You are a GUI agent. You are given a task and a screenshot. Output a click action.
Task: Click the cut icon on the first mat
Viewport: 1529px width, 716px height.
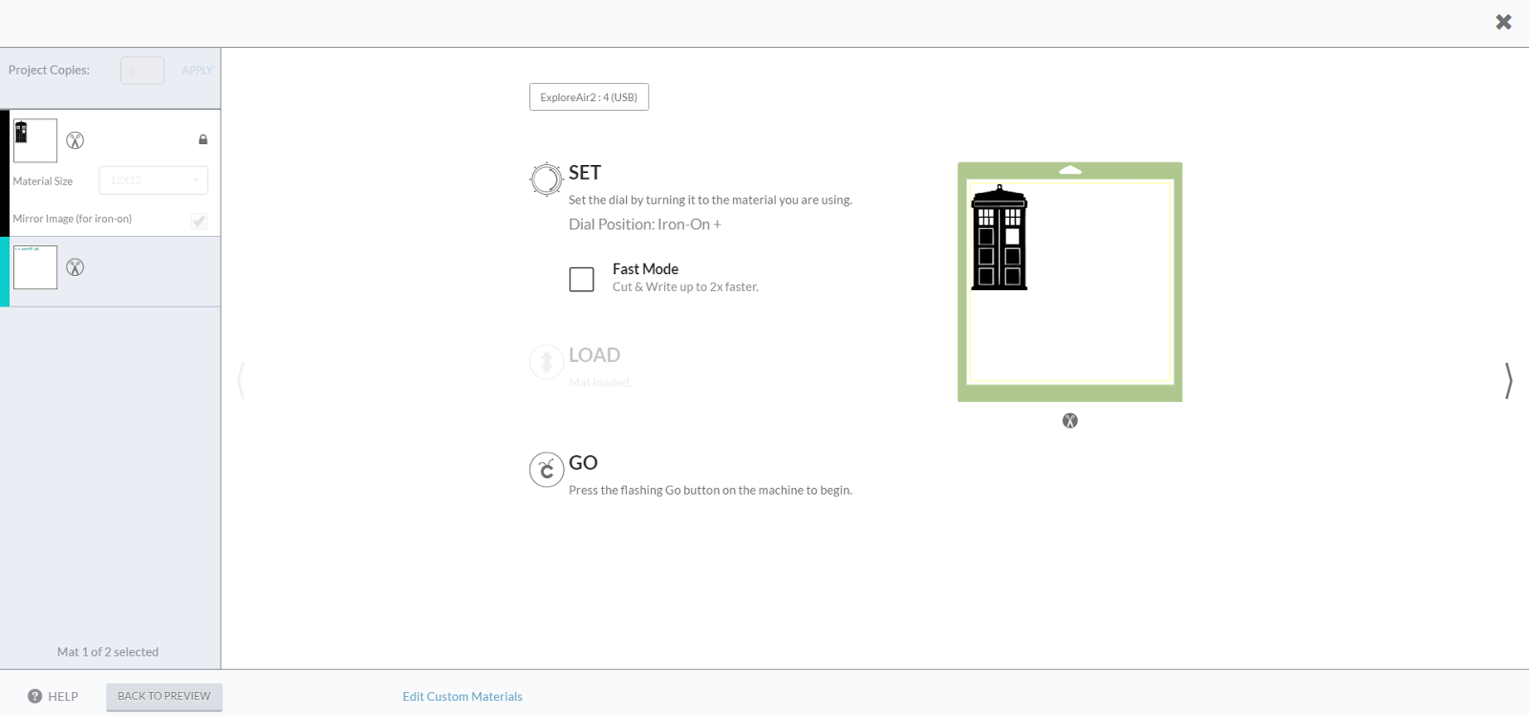[75, 140]
